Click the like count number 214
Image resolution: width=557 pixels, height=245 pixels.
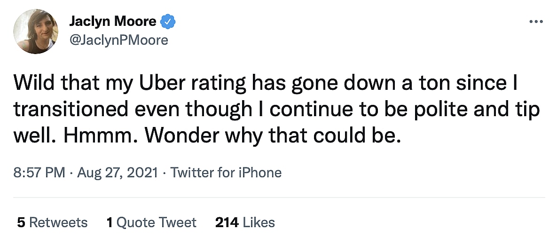(227, 222)
